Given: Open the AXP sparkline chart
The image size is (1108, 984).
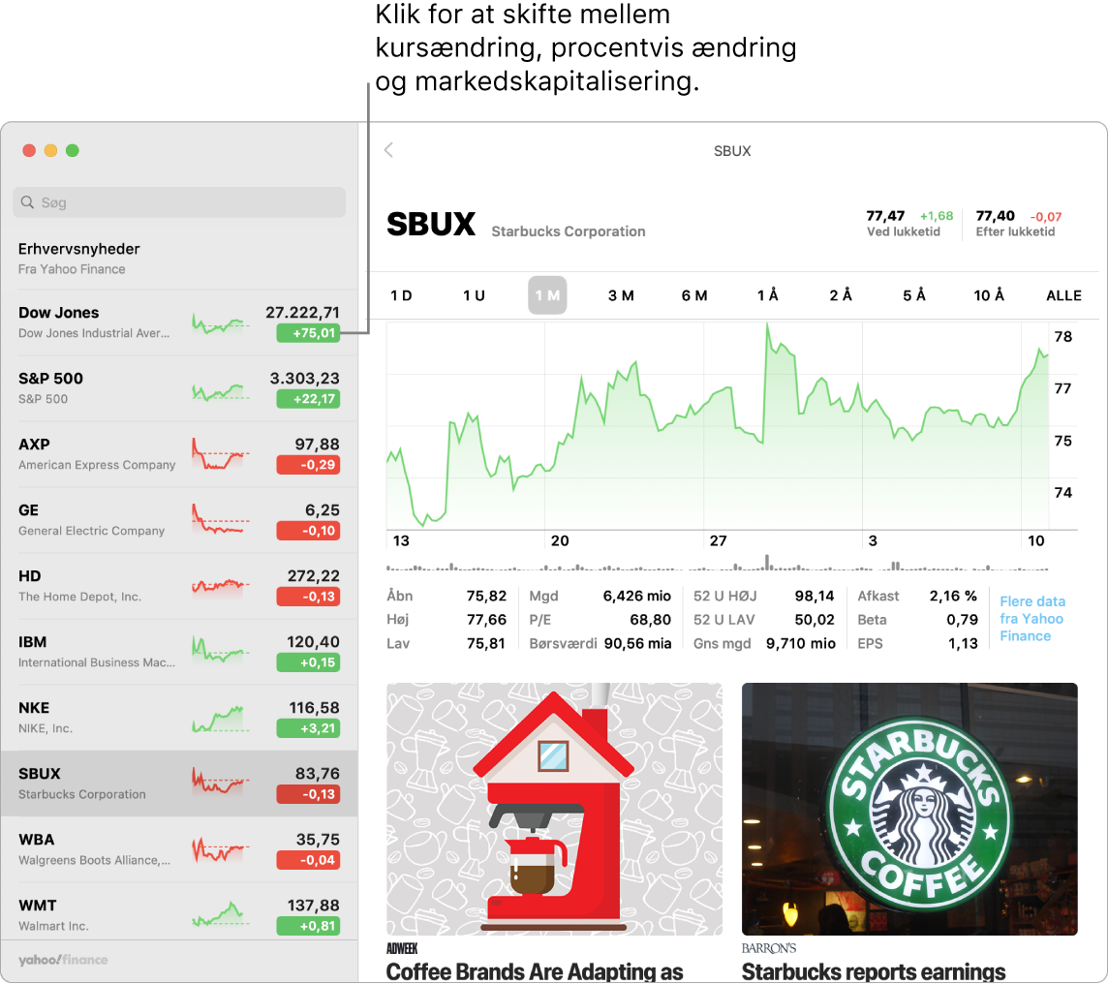Looking at the screenshot, I should pyautogui.click(x=221, y=455).
